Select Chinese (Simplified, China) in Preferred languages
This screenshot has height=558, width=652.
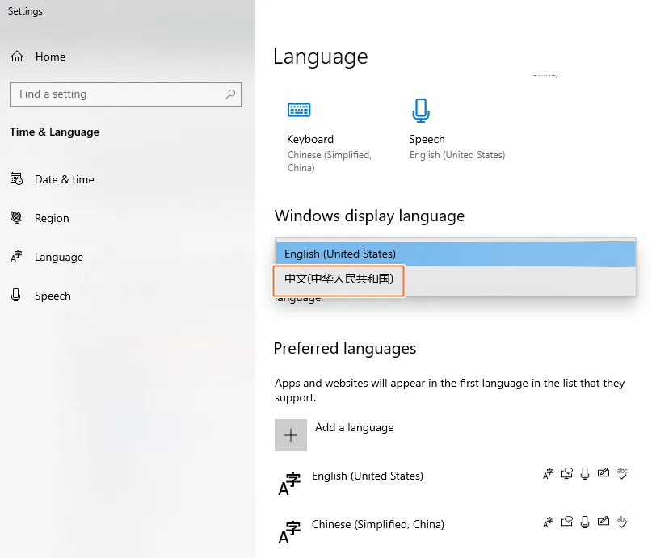[378, 524]
